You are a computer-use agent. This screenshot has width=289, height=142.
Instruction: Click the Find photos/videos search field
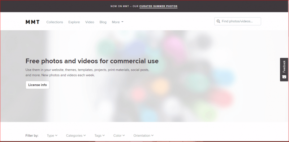tap(238, 21)
